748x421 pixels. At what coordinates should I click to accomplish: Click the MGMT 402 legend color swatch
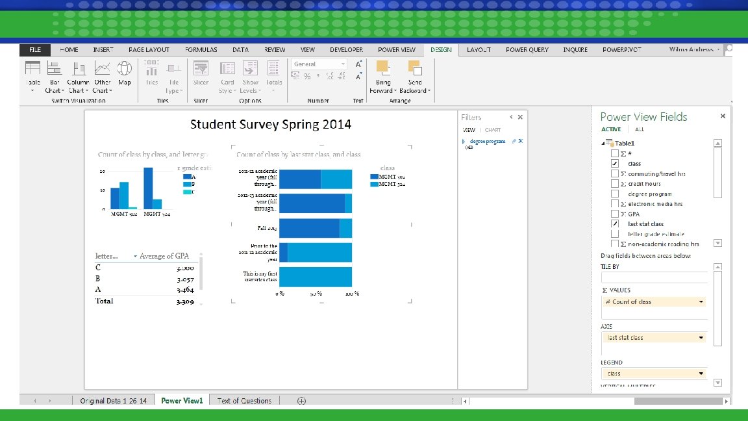[x=373, y=177]
